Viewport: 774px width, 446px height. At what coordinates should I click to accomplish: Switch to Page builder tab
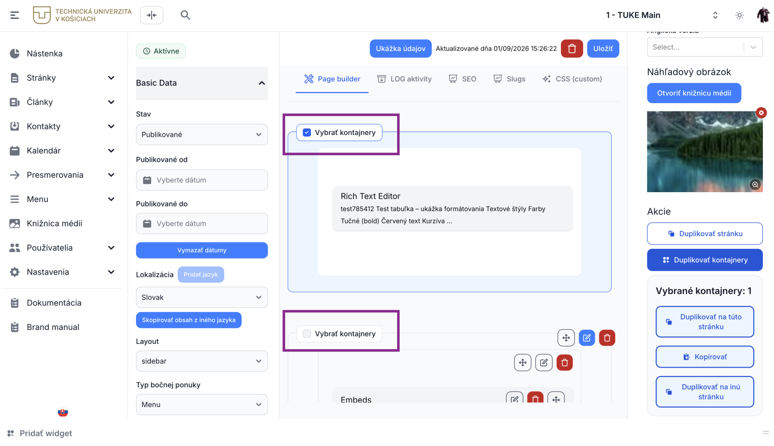332,79
